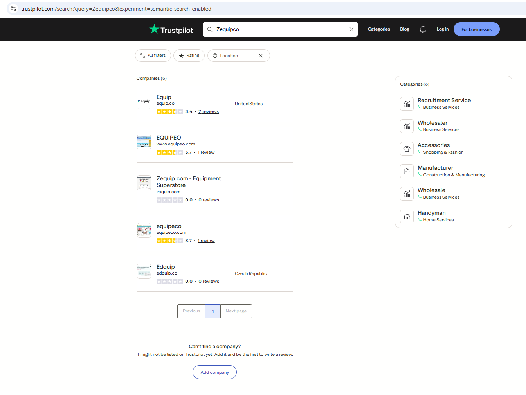Open the Wholesaler category
This screenshot has width=526, height=395.
click(x=432, y=123)
